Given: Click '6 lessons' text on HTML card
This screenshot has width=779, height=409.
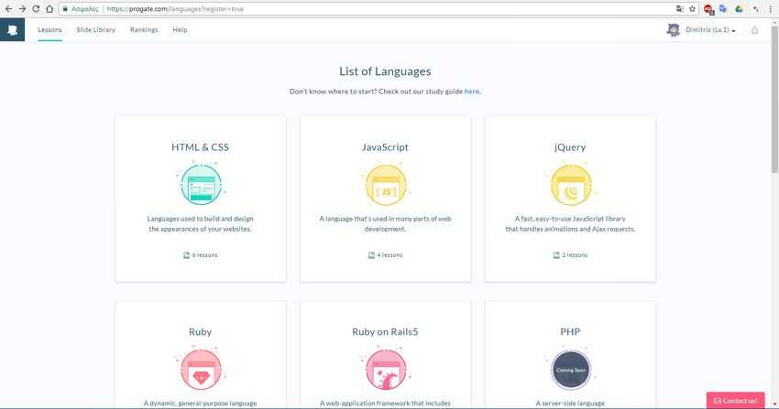Looking at the screenshot, I should pos(204,254).
